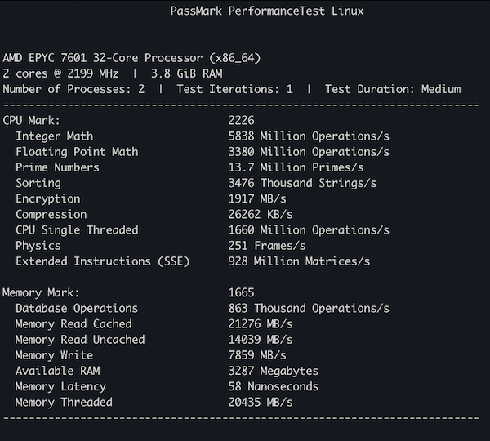Select the Memory Threaded 20435 MB/s value
The height and width of the screenshot is (441, 490).
(x=261, y=403)
